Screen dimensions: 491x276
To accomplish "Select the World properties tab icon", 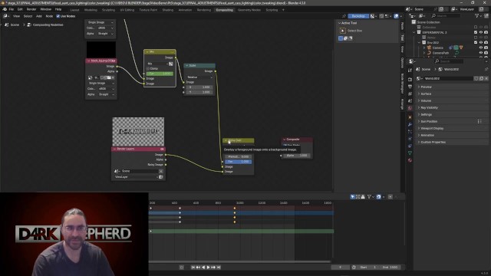I will click(x=410, y=108).
